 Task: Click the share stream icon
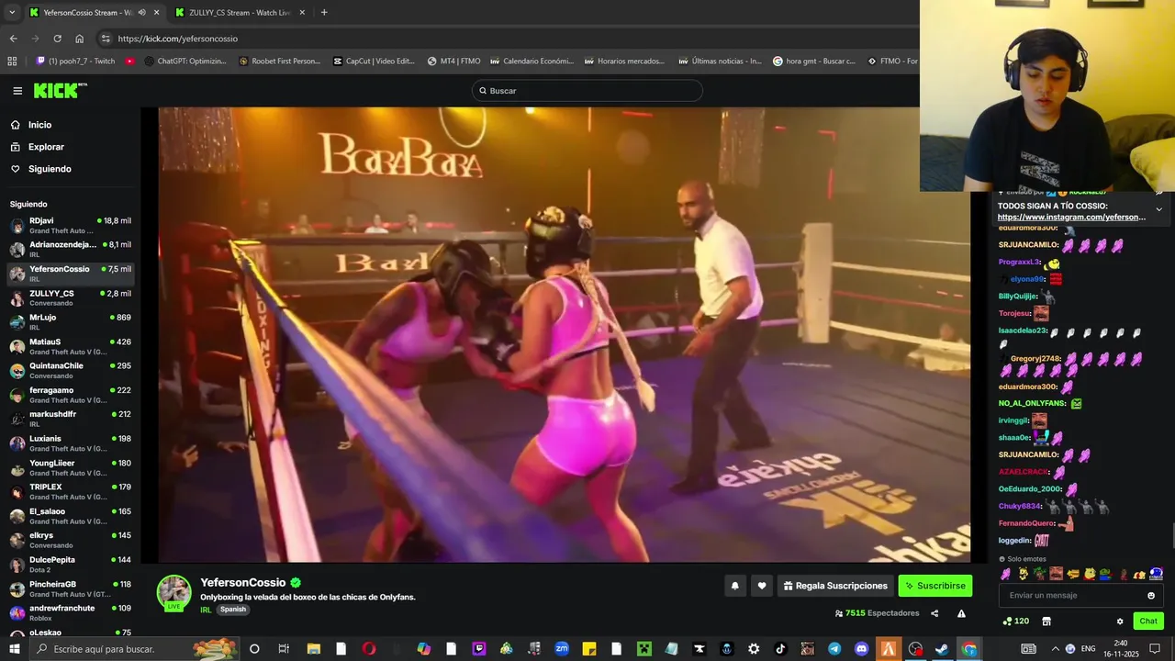934,613
